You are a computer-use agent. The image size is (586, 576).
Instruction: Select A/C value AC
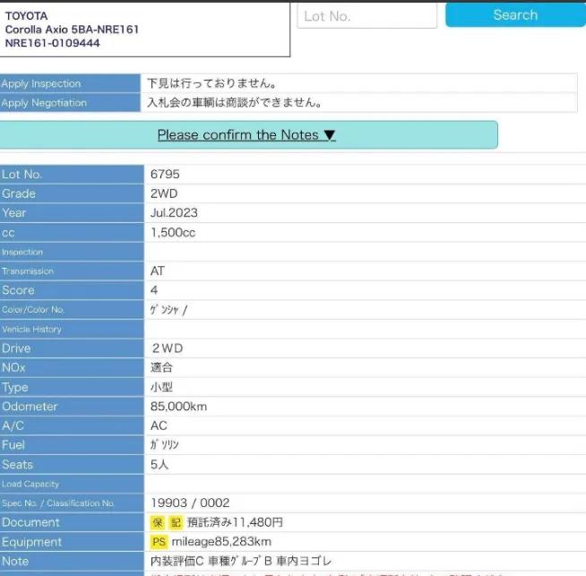click(159, 426)
